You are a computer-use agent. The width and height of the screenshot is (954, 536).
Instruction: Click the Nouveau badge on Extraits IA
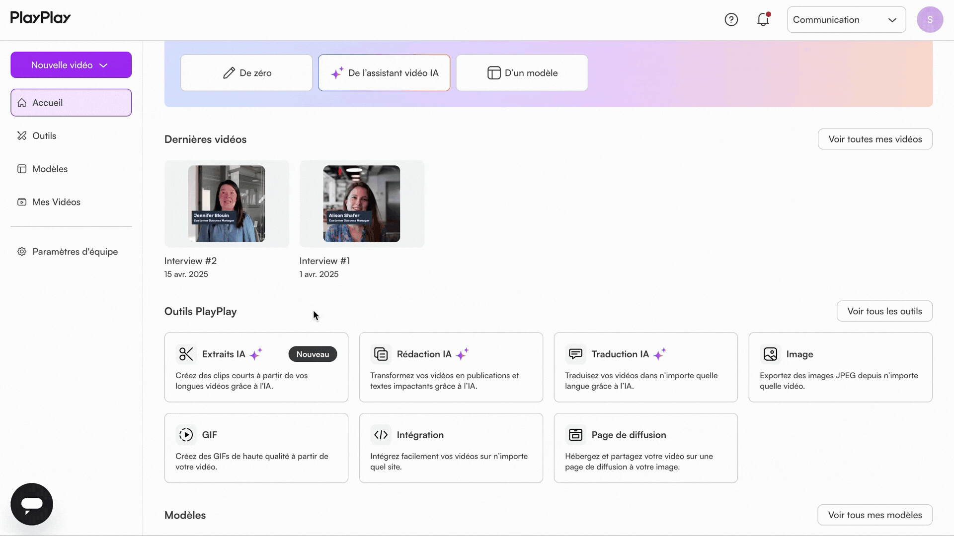(313, 354)
